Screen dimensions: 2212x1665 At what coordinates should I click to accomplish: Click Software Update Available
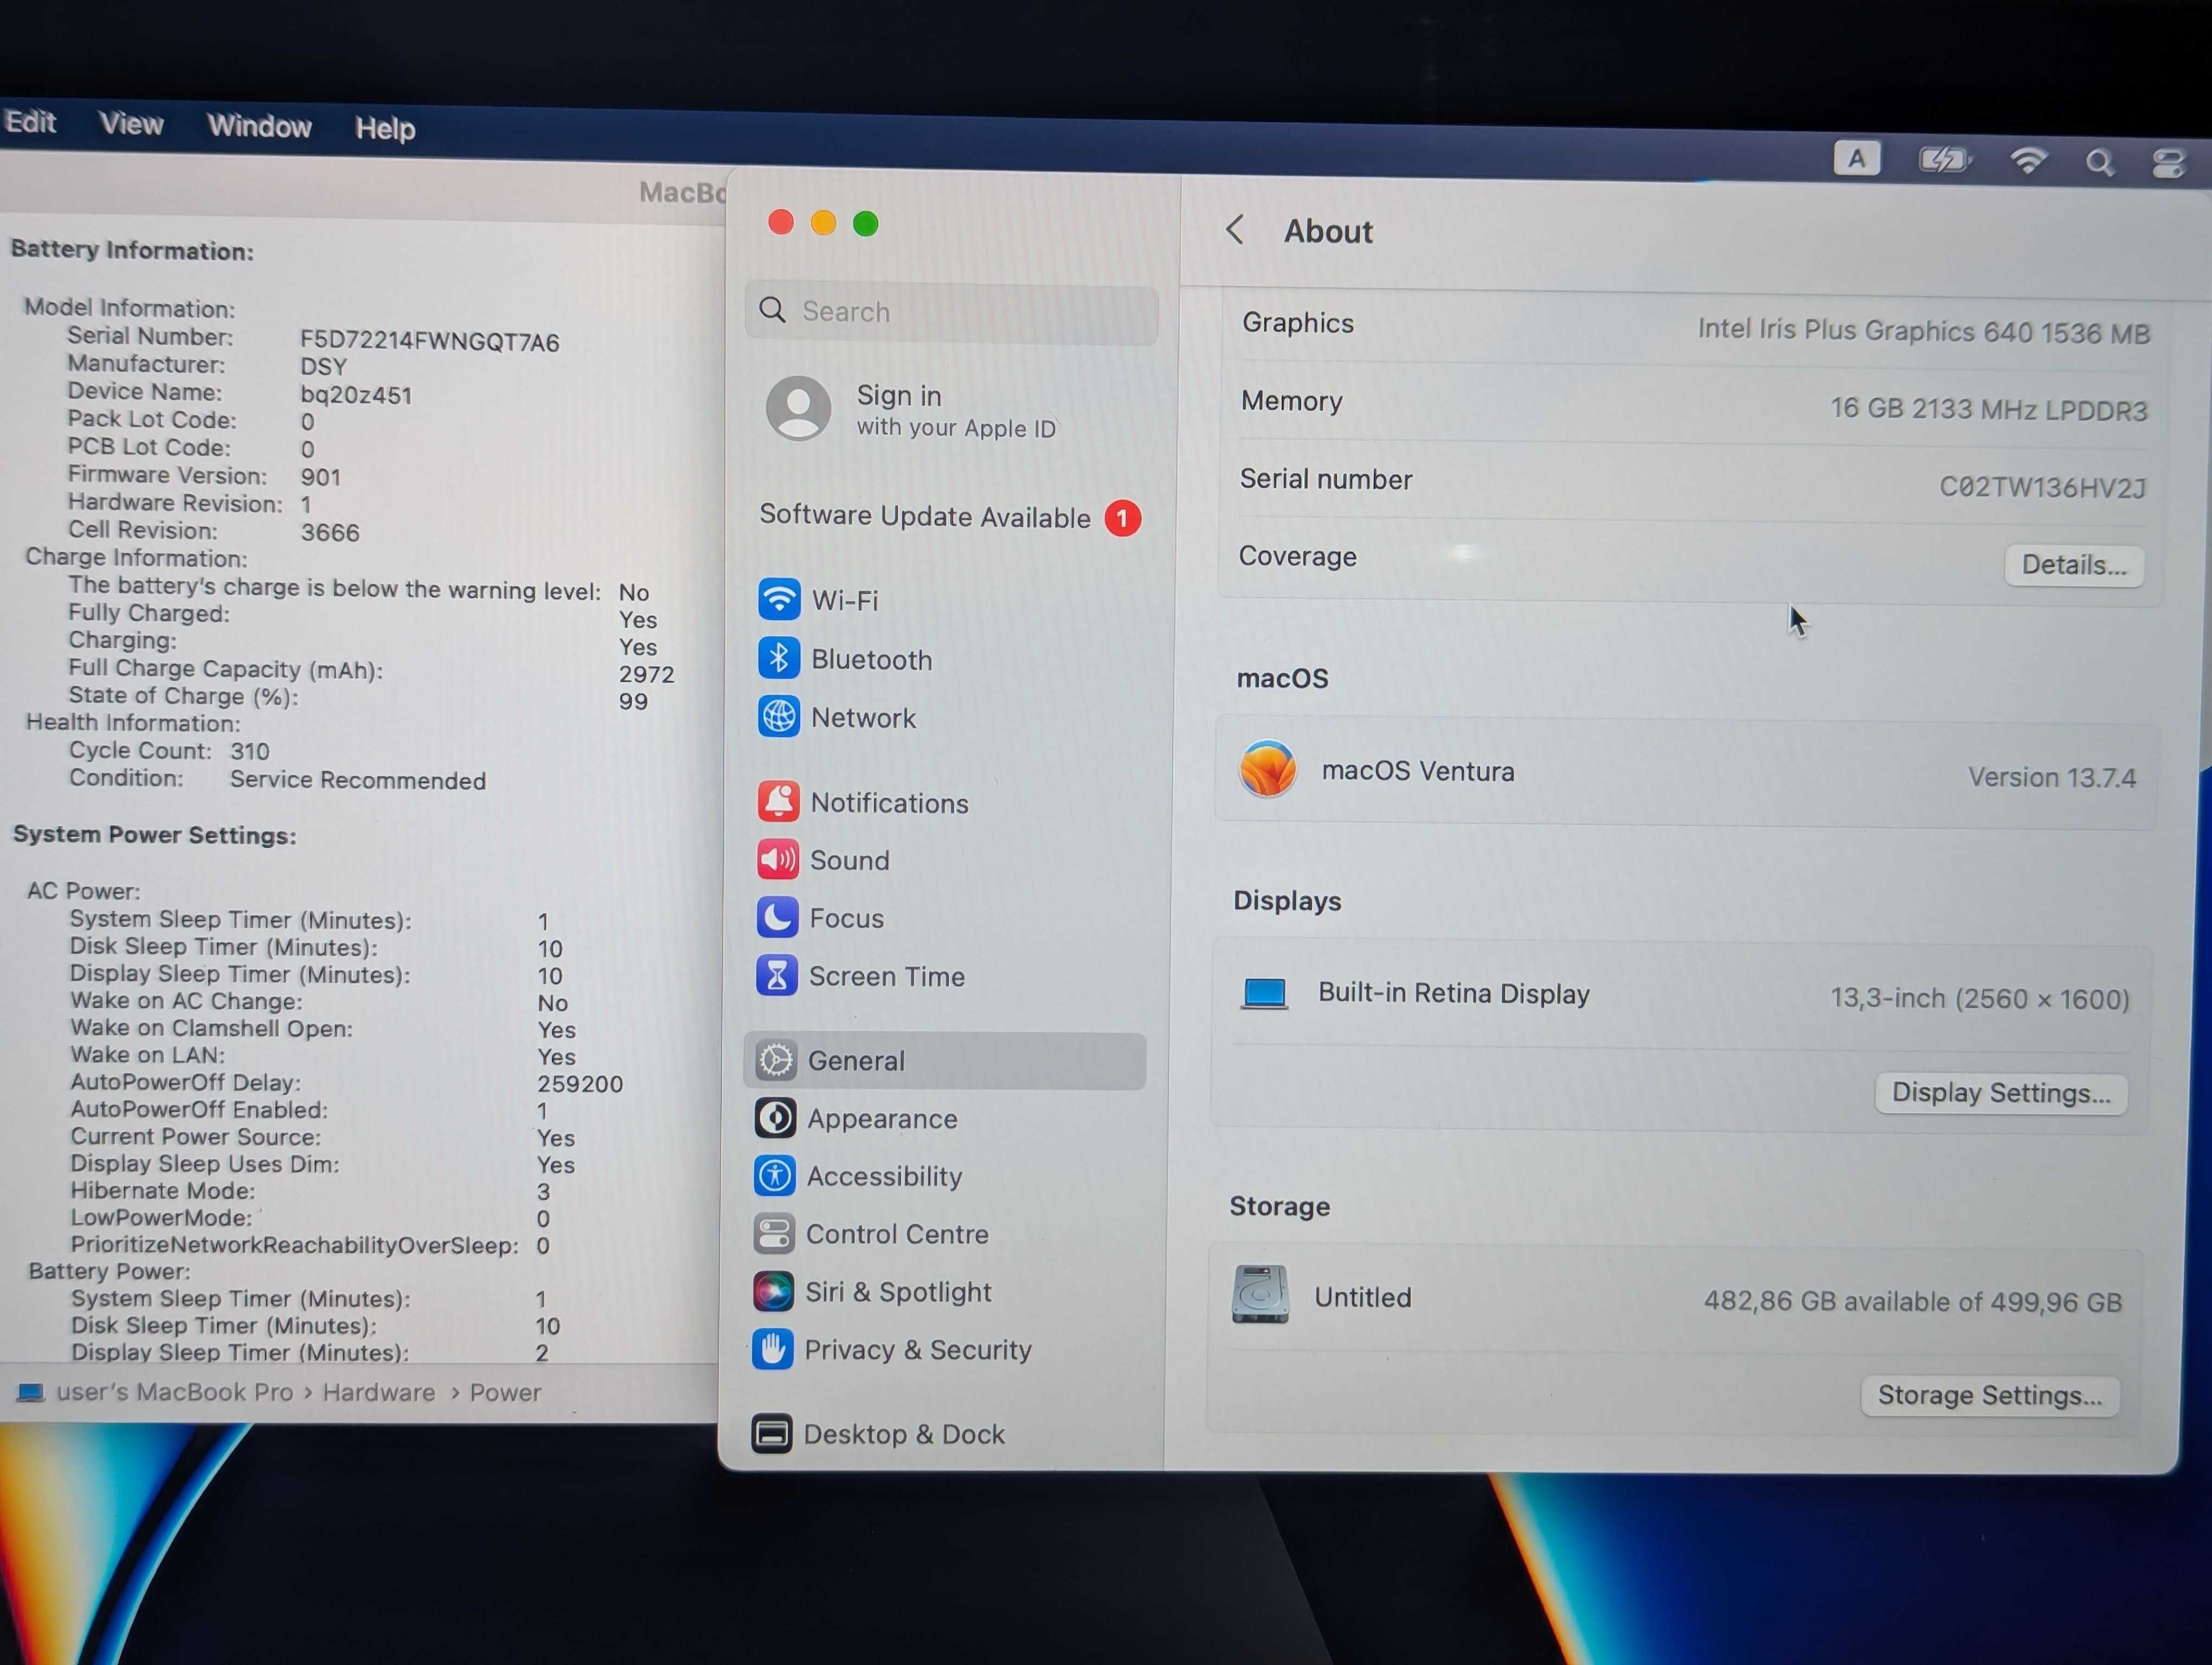[925, 517]
